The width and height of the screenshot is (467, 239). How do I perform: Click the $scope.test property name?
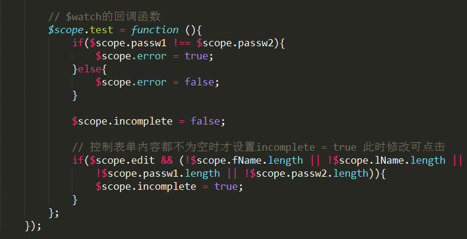pos(101,30)
